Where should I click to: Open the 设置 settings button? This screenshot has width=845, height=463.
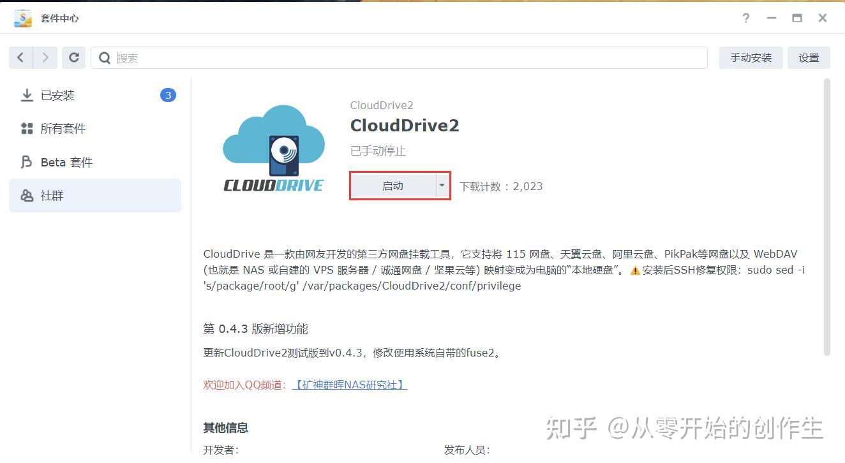coord(809,57)
